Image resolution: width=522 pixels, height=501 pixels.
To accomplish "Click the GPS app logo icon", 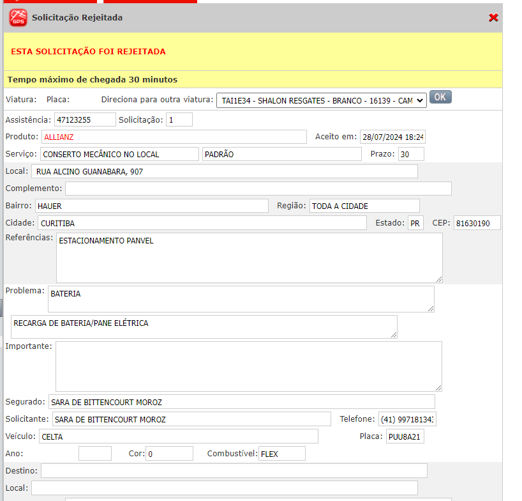I will click(x=18, y=18).
